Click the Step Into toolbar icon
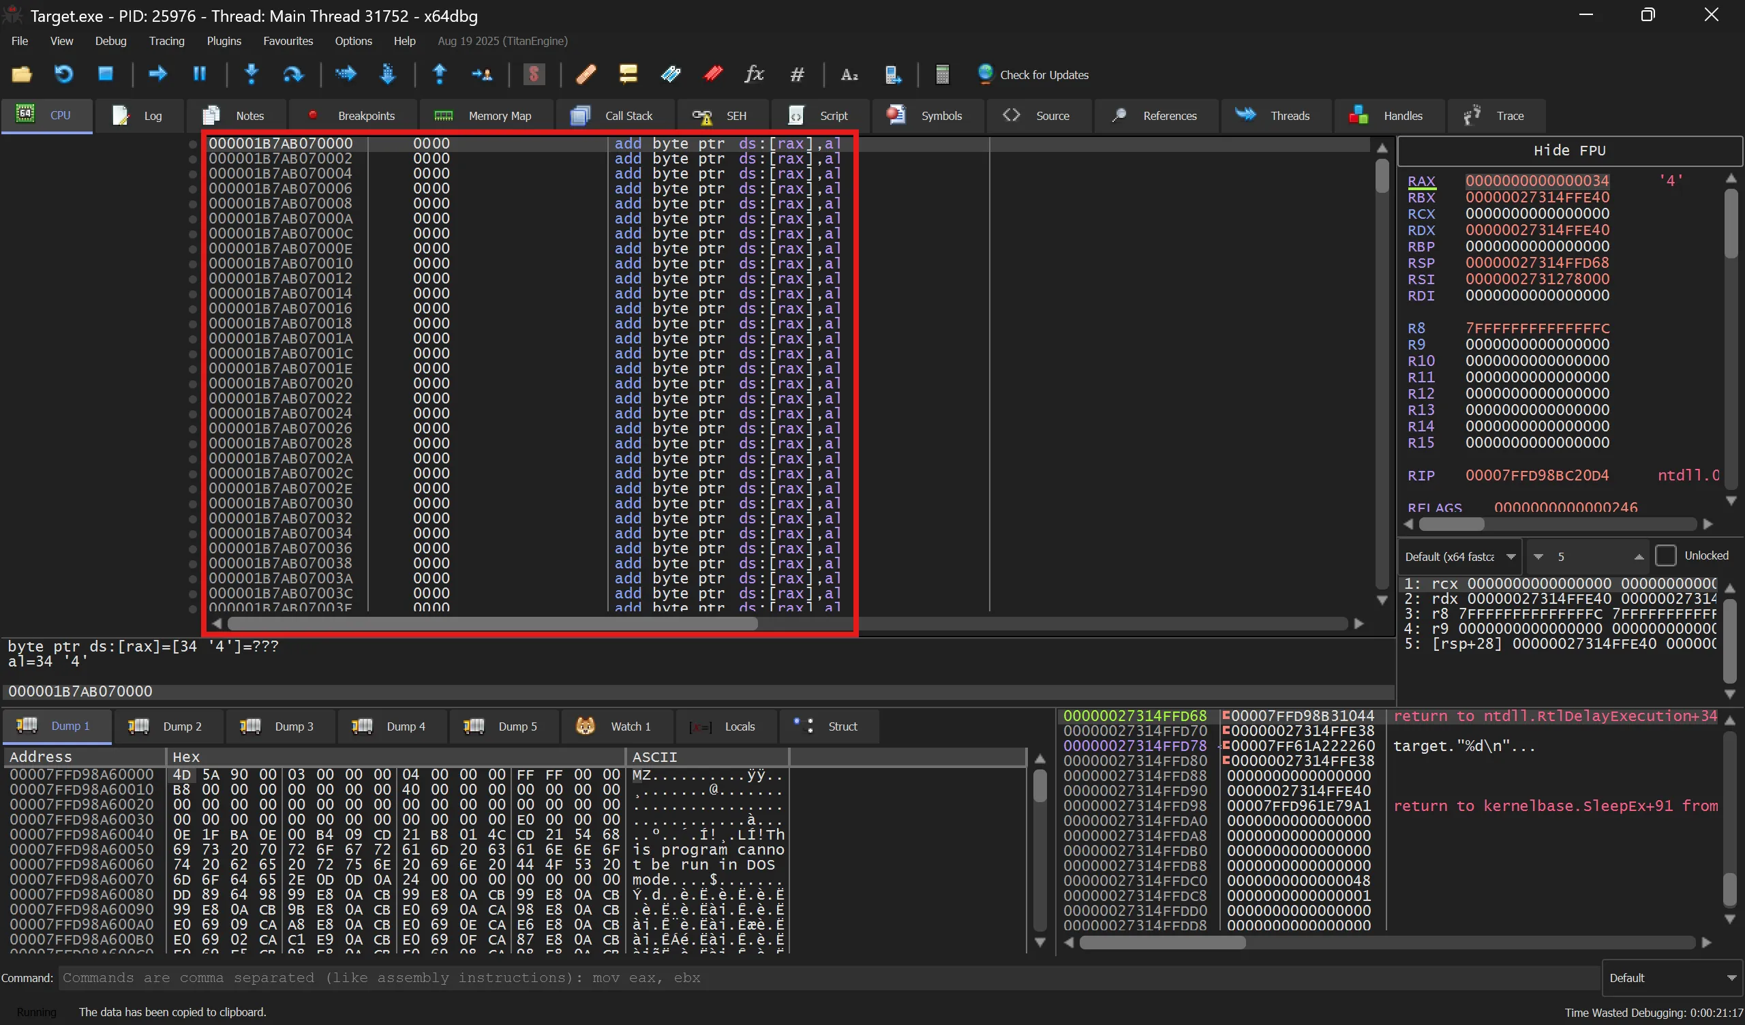 click(x=252, y=74)
